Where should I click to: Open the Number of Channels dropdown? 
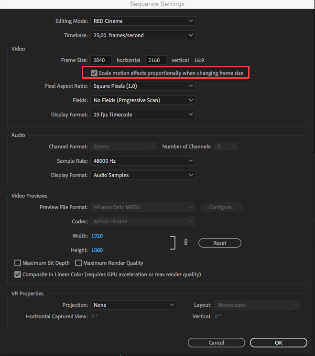click(226, 147)
